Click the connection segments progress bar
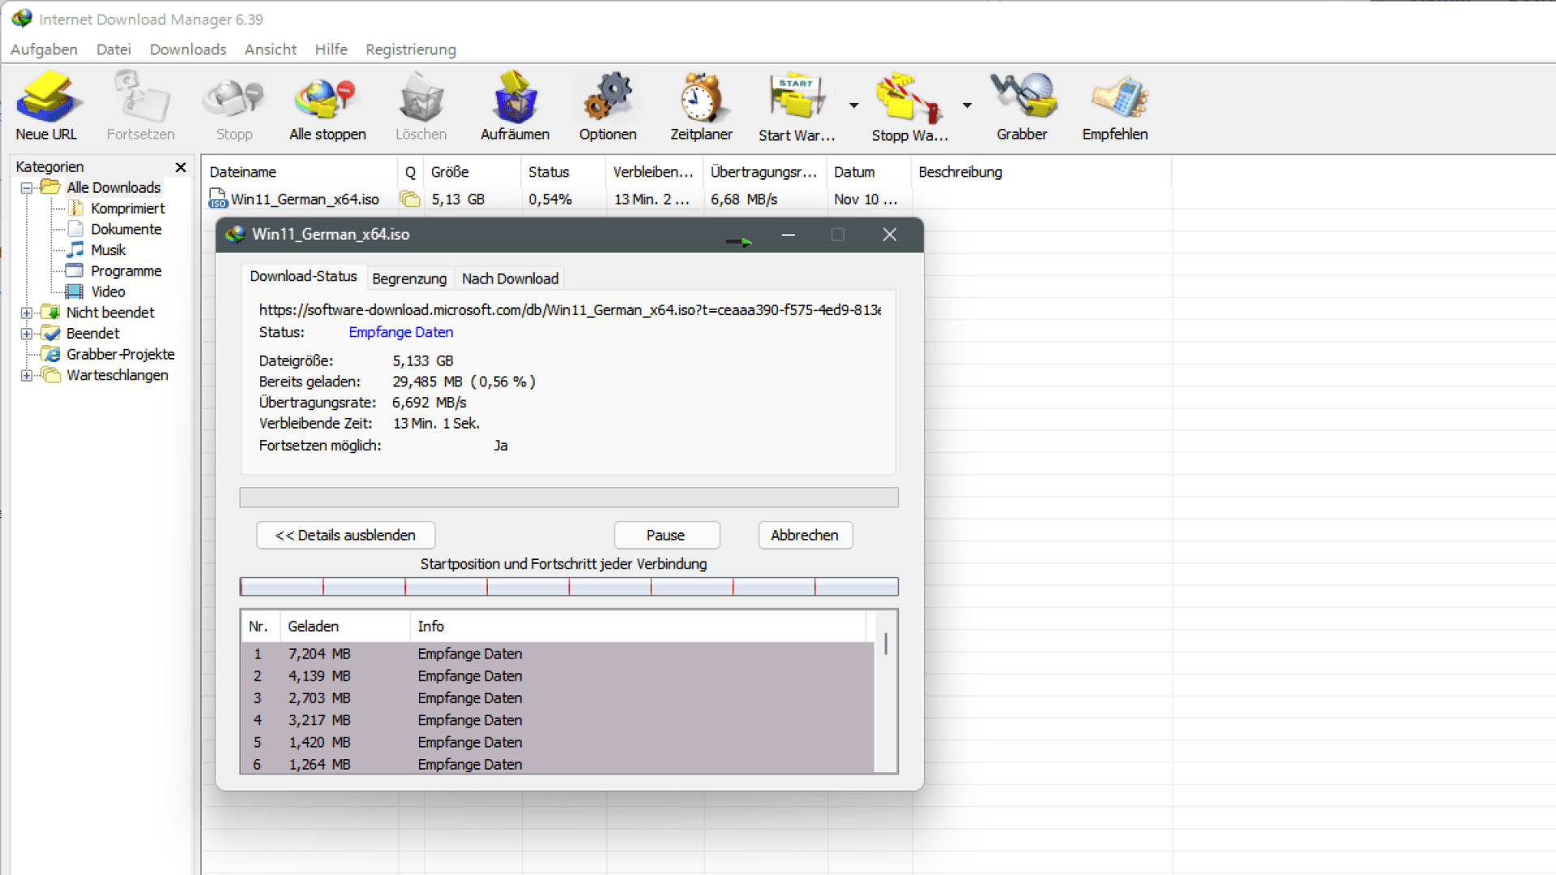1556x875 pixels. [x=569, y=587]
